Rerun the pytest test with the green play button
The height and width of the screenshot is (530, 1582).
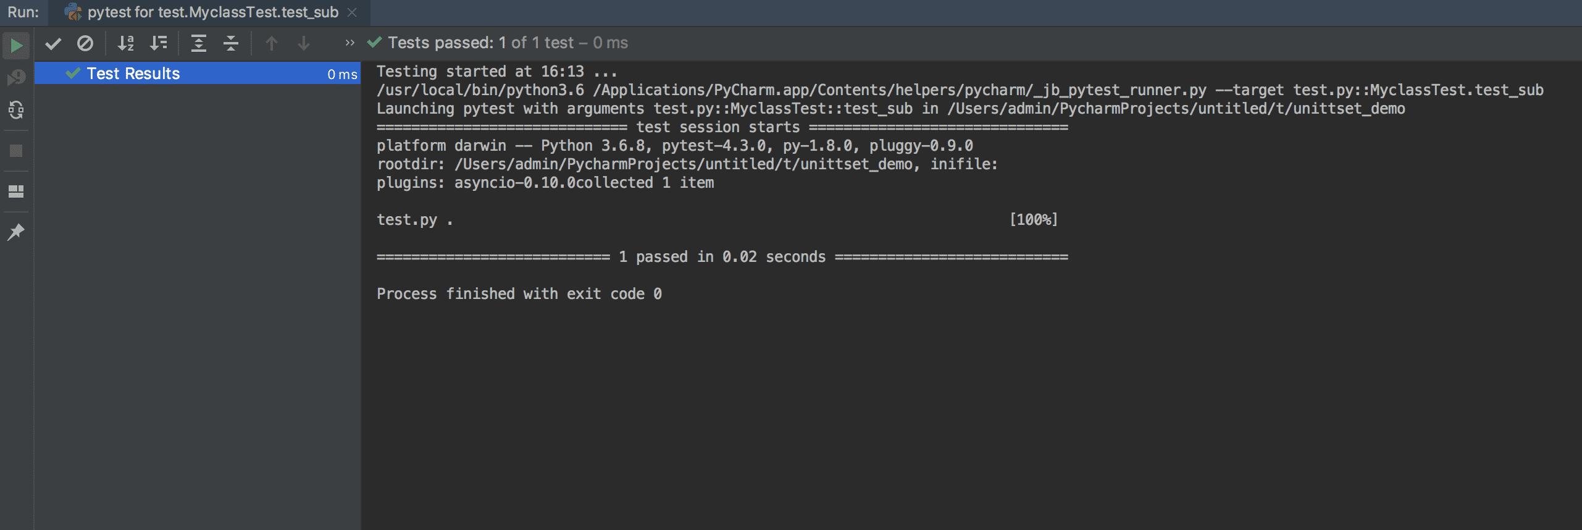[x=16, y=45]
